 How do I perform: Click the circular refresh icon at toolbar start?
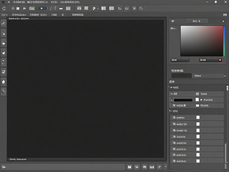4,9
